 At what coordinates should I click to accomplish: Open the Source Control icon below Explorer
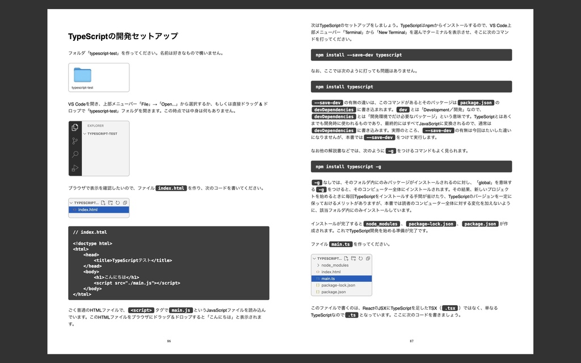pos(74,141)
